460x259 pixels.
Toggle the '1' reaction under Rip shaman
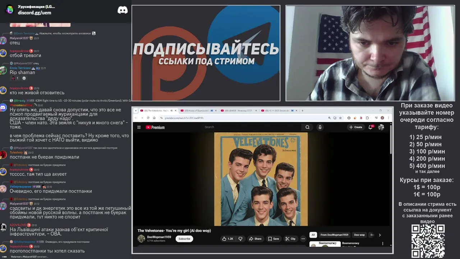(x=15, y=78)
